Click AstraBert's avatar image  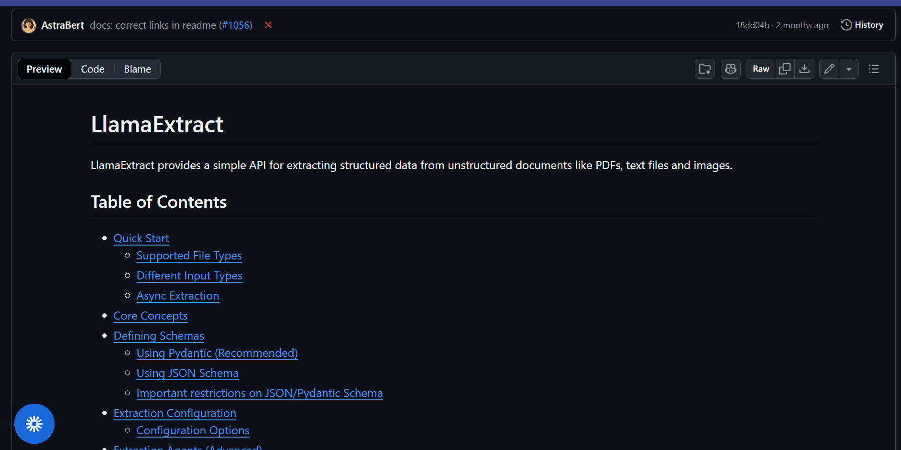pyautogui.click(x=29, y=25)
